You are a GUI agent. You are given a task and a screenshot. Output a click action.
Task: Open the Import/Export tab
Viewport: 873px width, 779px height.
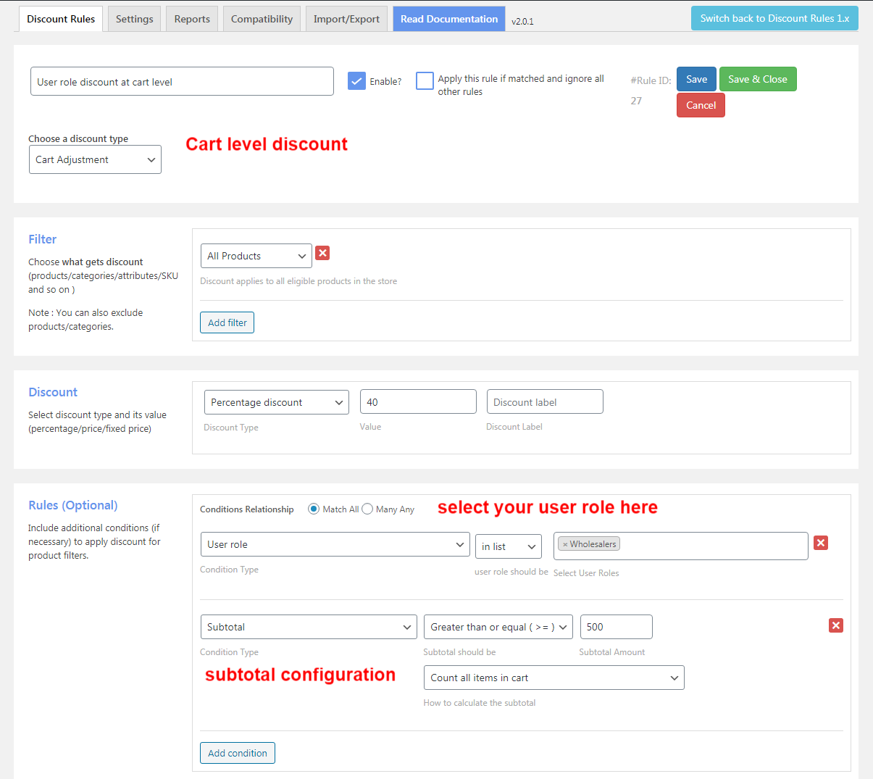tap(346, 19)
